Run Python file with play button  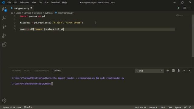point(179,8)
